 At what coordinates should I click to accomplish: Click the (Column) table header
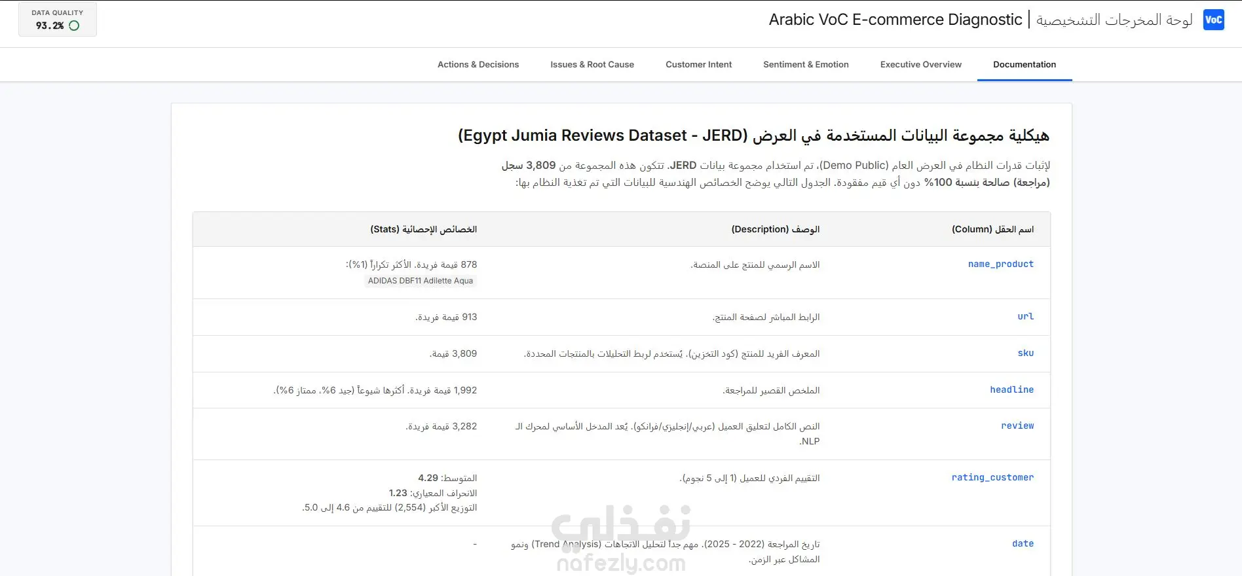pos(992,229)
